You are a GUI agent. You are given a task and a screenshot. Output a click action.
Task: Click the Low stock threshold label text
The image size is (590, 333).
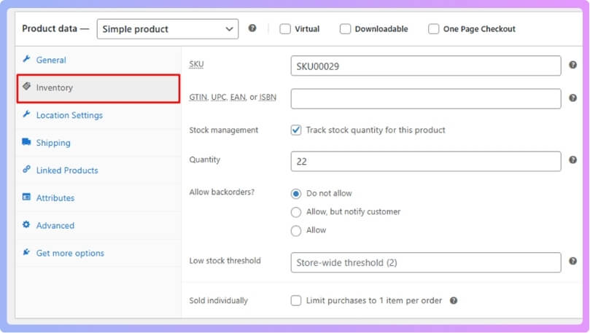[x=225, y=261]
